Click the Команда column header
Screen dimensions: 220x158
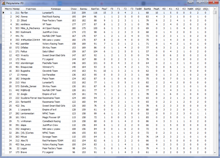[x=55, y=9]
